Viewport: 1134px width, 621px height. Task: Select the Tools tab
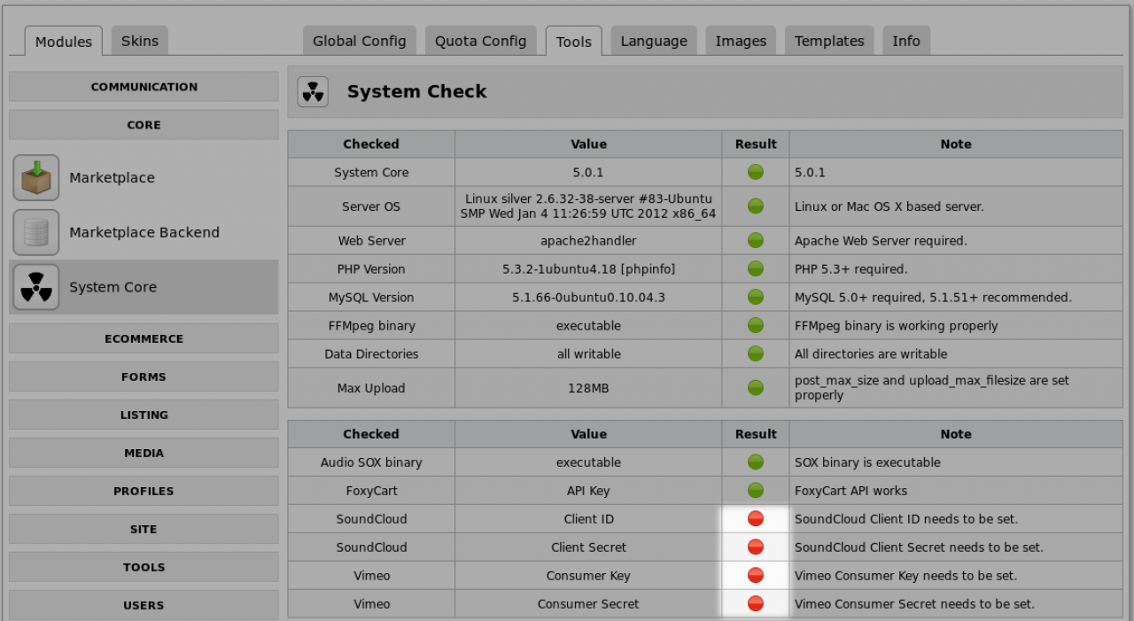[x=574, y=42]
